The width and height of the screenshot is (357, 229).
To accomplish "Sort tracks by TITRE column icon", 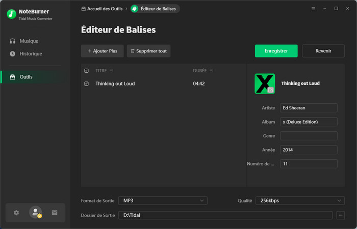I will 112,71.
